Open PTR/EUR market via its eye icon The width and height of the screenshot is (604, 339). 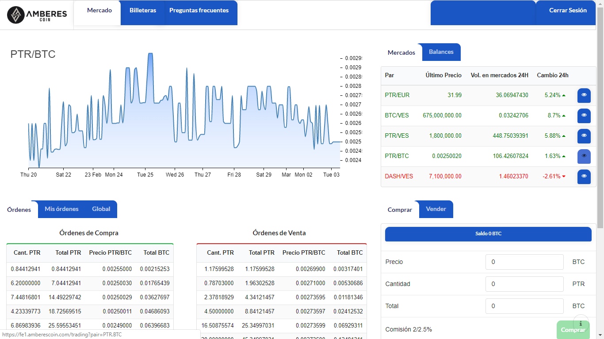[x=584, y=95]
